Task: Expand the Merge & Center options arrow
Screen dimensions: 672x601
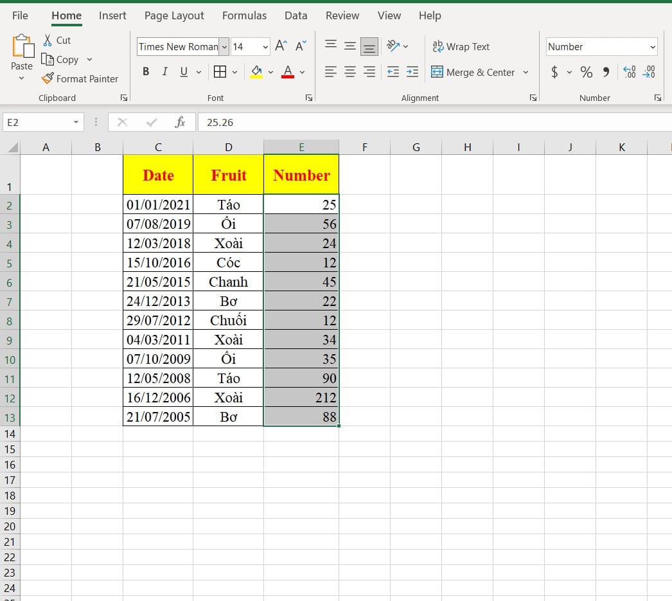Action: pos(526,72)
